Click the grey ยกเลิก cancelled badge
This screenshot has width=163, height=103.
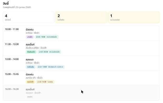30,97
